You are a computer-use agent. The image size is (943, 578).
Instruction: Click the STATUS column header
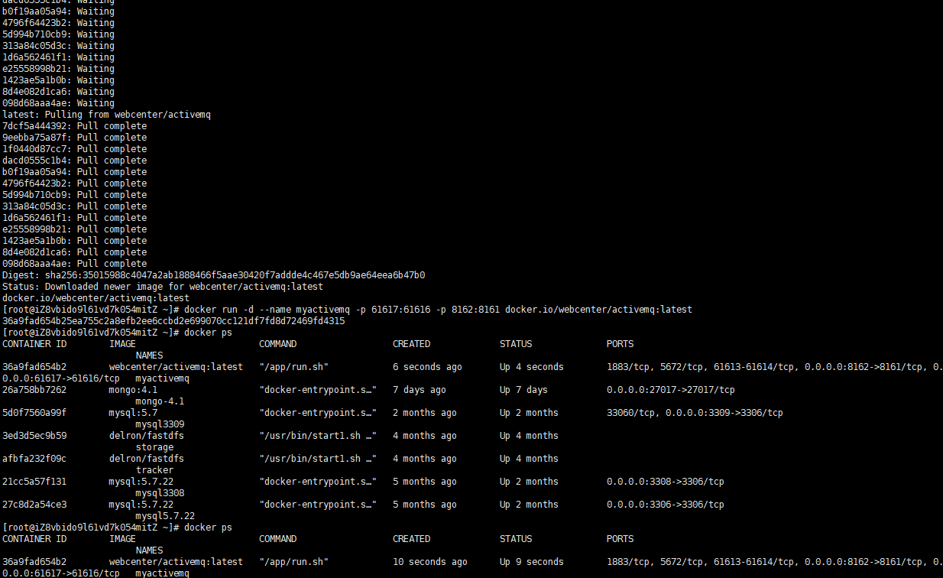(515, 343)
